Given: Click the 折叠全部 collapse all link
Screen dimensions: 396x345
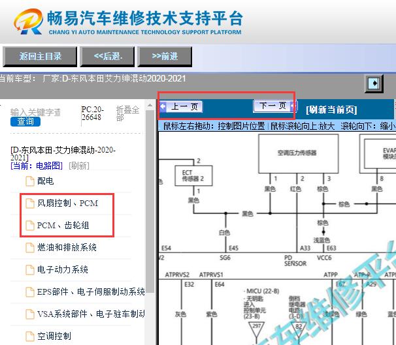Looking at the screenshot, I should (127, 113).
